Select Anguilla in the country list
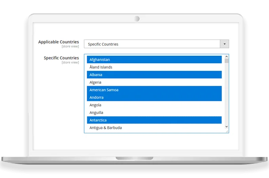This screenshot has width=269, height=178. 154,112
